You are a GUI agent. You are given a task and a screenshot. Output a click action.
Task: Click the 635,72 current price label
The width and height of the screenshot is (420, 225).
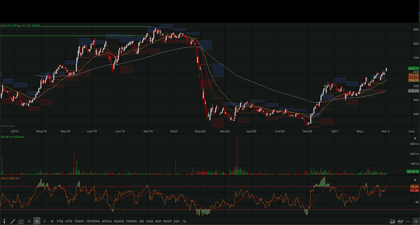point(414,68)
